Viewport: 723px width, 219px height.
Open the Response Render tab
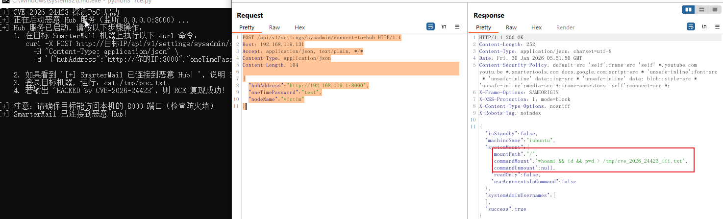pyautogui.click(x=565, y=27)
